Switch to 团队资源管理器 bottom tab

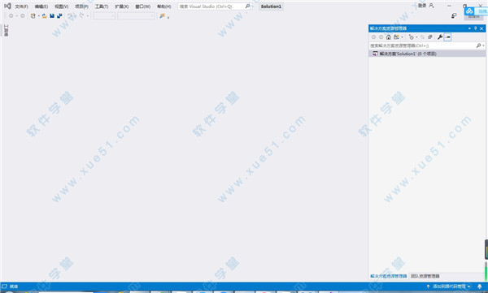click(425, 276)
